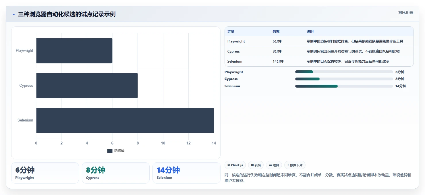Click the Playwright 6分钟 progress bar
This screenshot has width=425, height=195.
point(344,72)
